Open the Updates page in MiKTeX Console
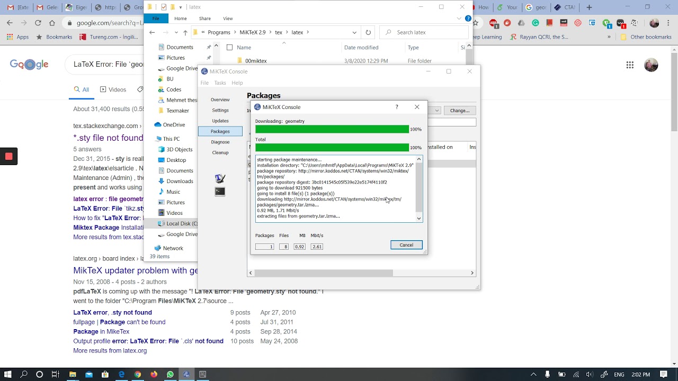 pyautogui.click(x=220, y=121)
